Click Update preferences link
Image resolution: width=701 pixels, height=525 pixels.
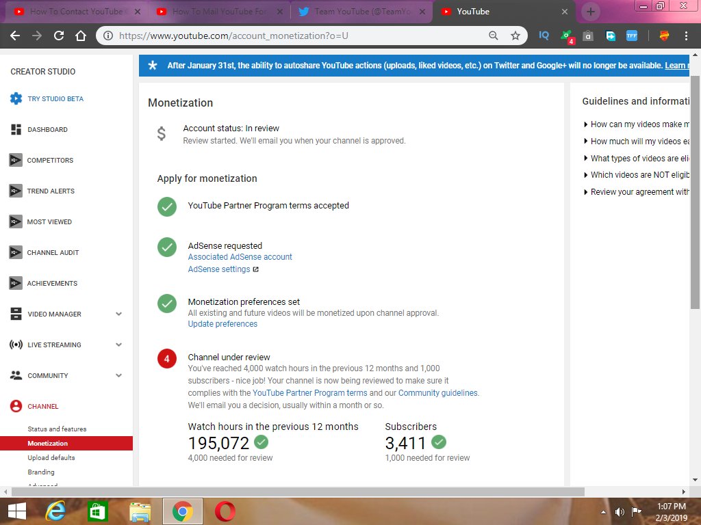coord(222,324)
